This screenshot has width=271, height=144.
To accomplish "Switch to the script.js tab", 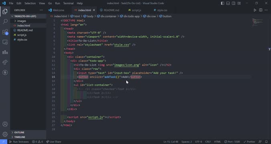I will pyautogui.click(x=135, y=10).
